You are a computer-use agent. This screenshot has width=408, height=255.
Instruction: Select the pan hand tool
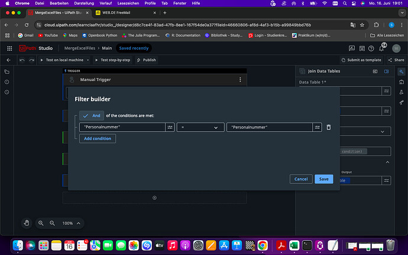(27, 223)
